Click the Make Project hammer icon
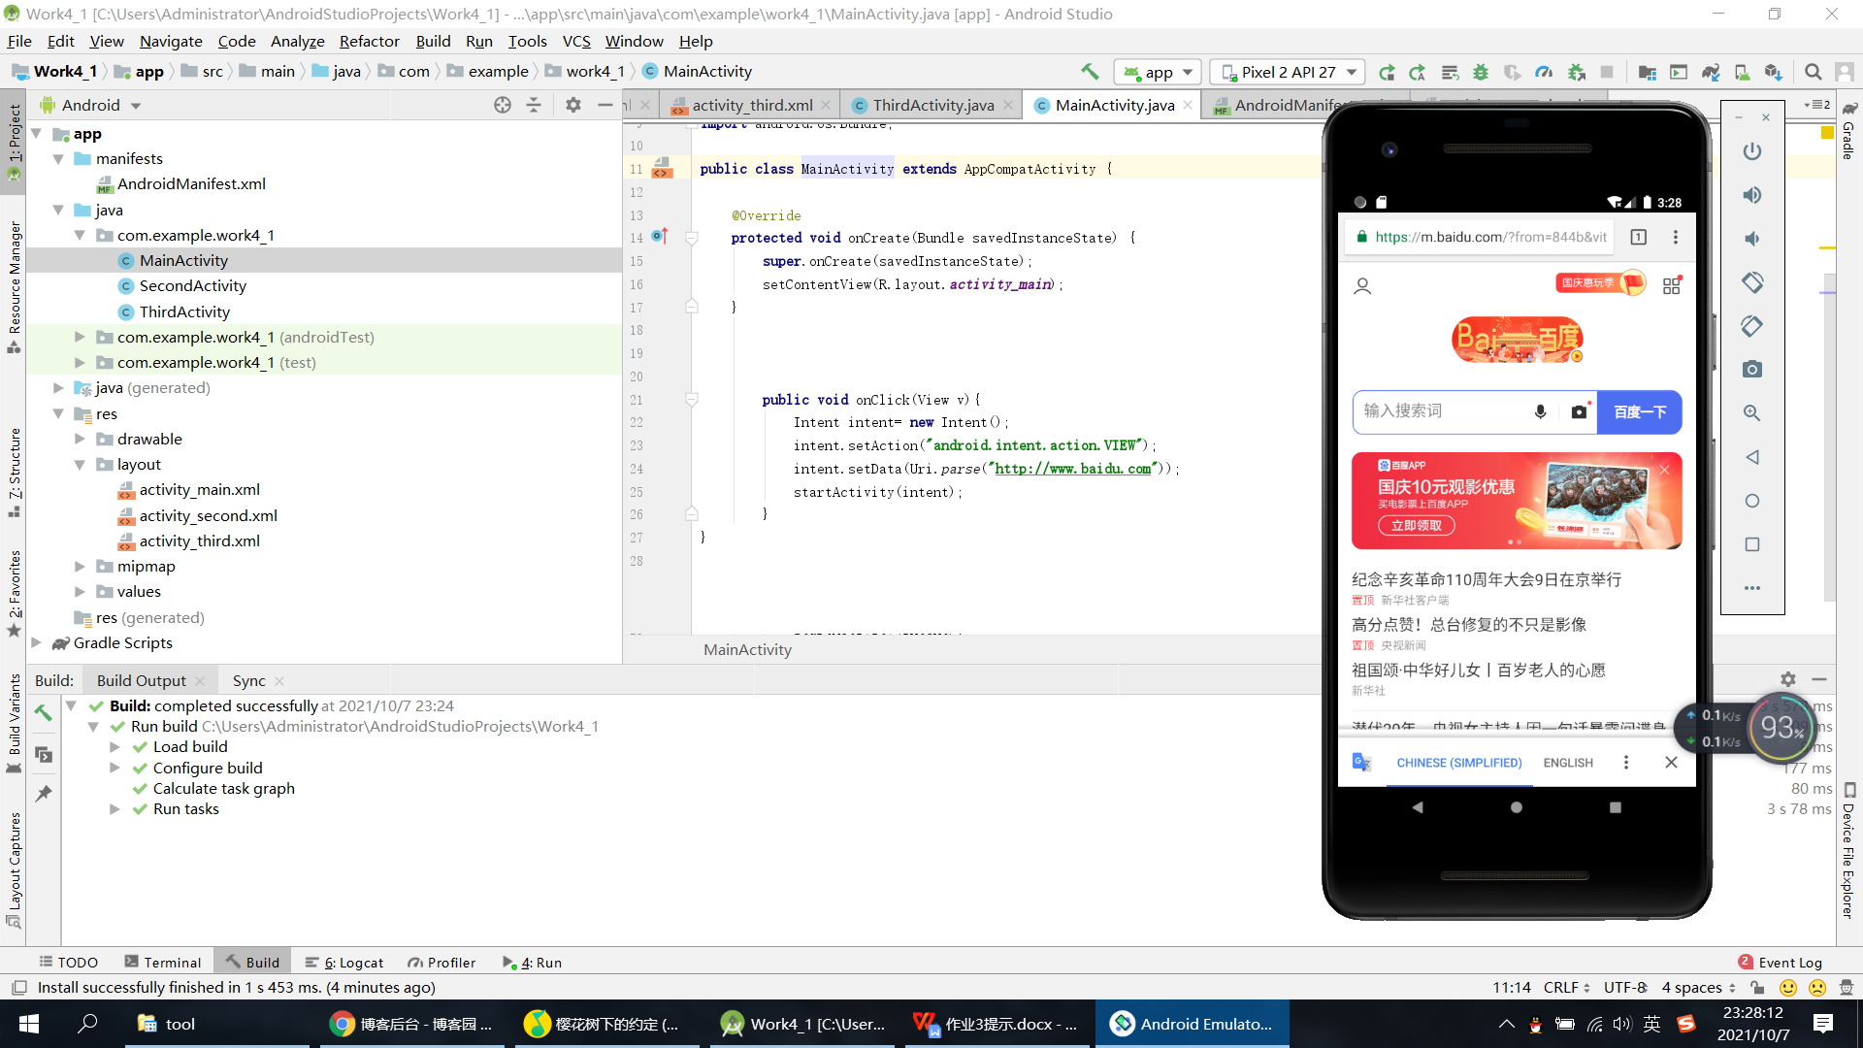The image size is (1863, 1048). coord(1090,71)
